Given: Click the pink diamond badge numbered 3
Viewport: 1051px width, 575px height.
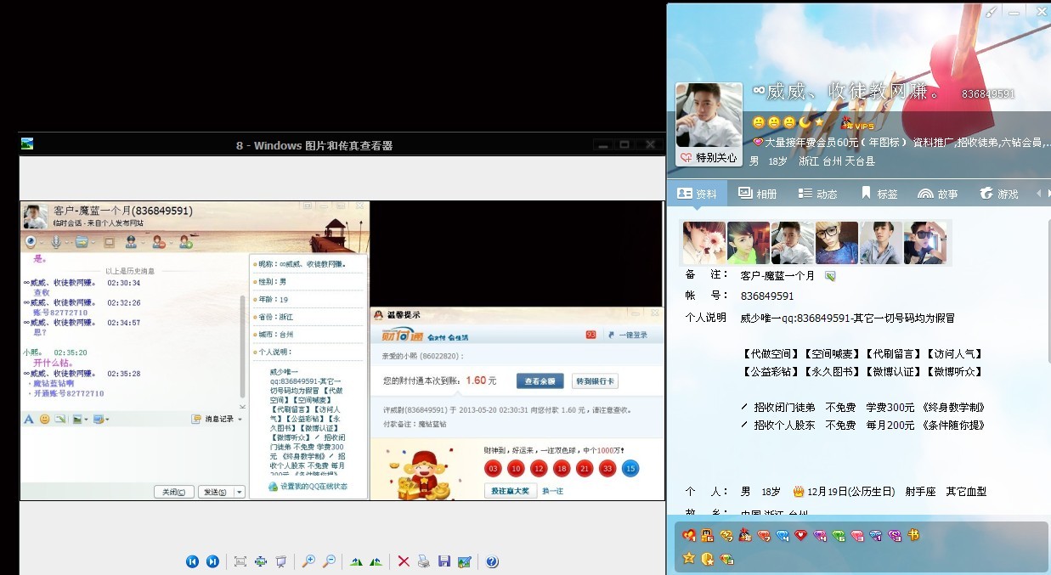Looking at the screenshot, I should click(x=856, y=535).
